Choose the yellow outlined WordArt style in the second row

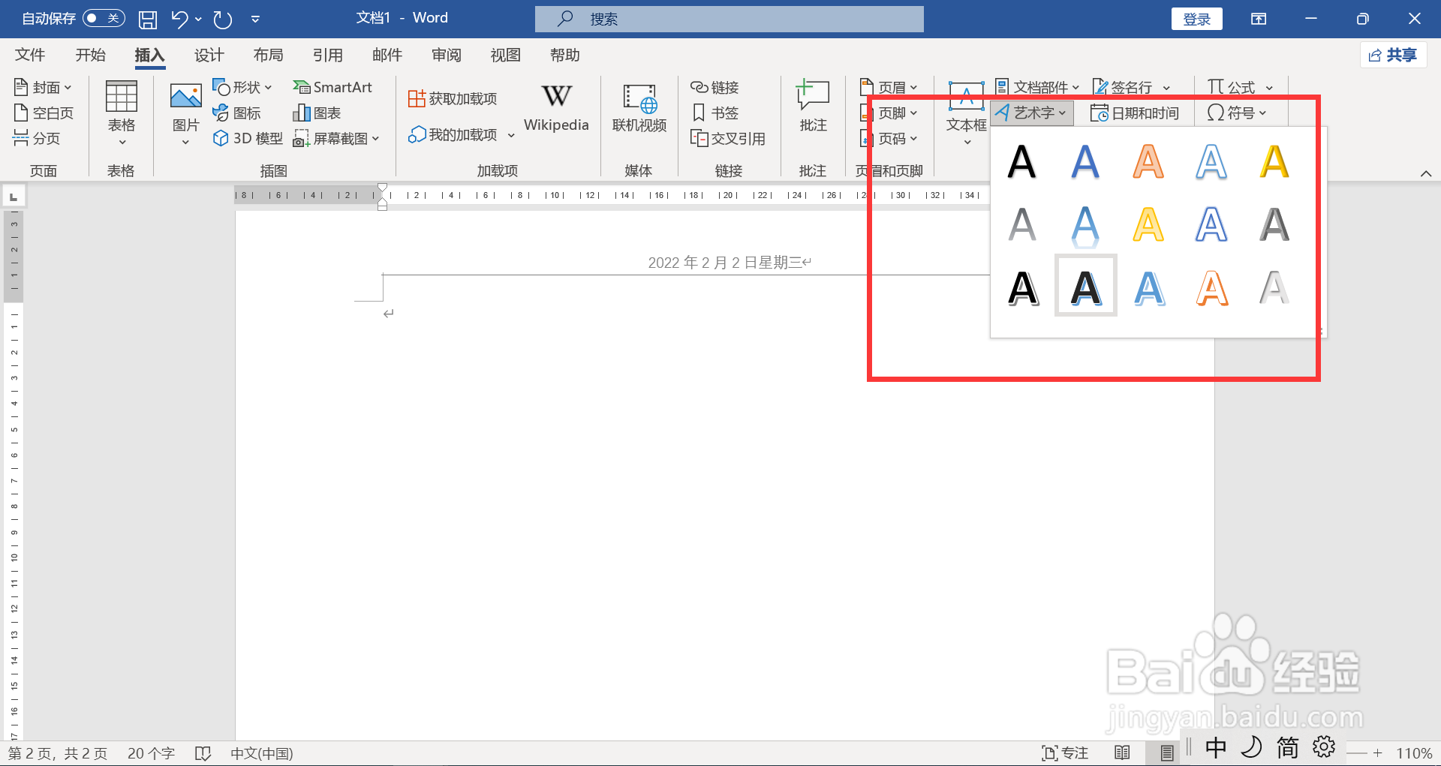pos(1148,224)
